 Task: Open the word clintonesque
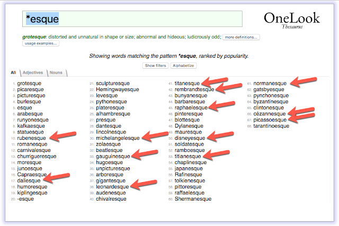click(269, 107)
